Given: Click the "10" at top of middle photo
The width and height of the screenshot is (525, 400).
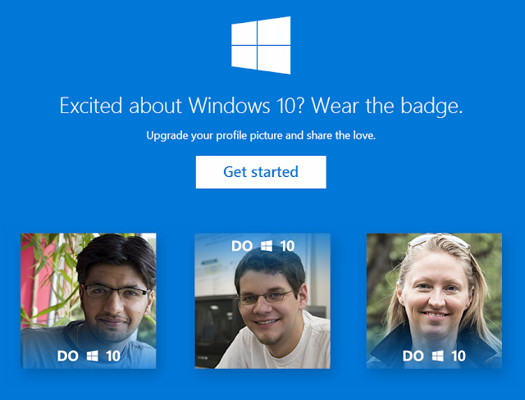Looking at the screenshot, I should pos(287,246).
